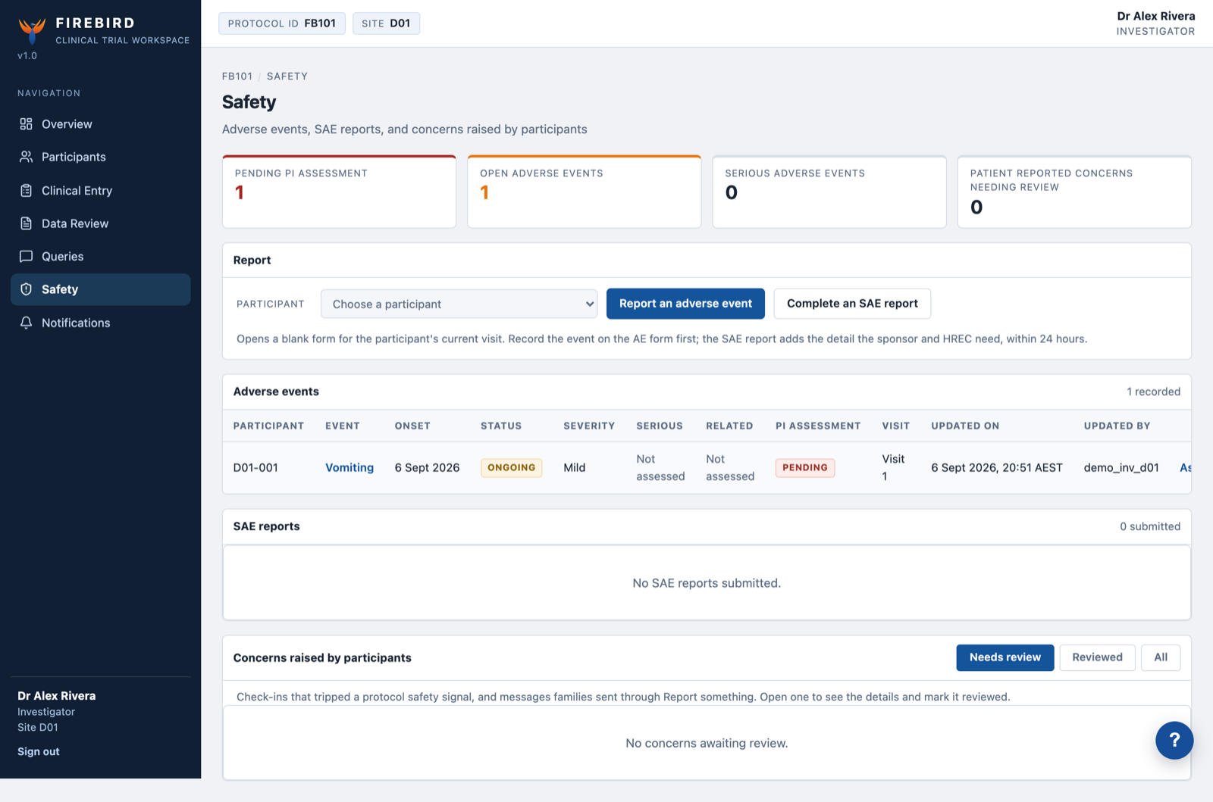This screenshot has width=1213, height=802.
Task: Open Overview grid icon in sidebar
Action: tap(26, 124)
